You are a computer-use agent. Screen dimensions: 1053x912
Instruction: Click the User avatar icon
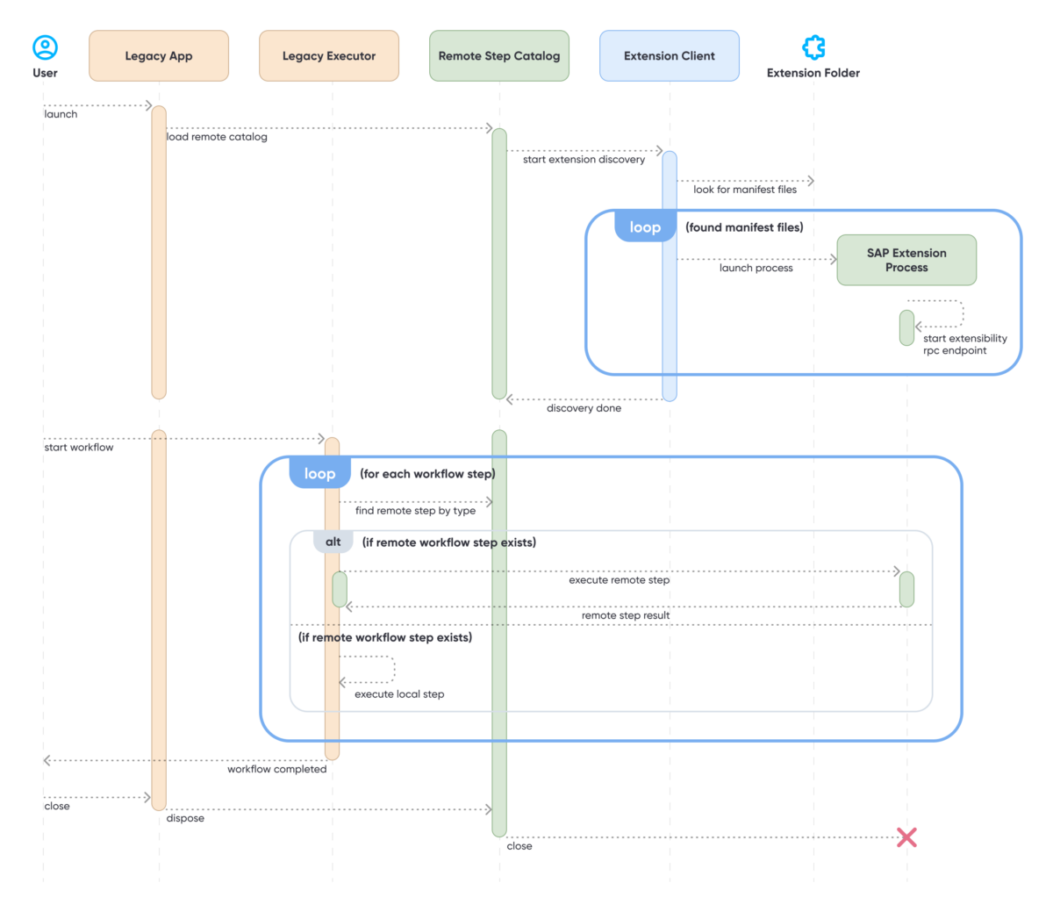tap(45, 47)
